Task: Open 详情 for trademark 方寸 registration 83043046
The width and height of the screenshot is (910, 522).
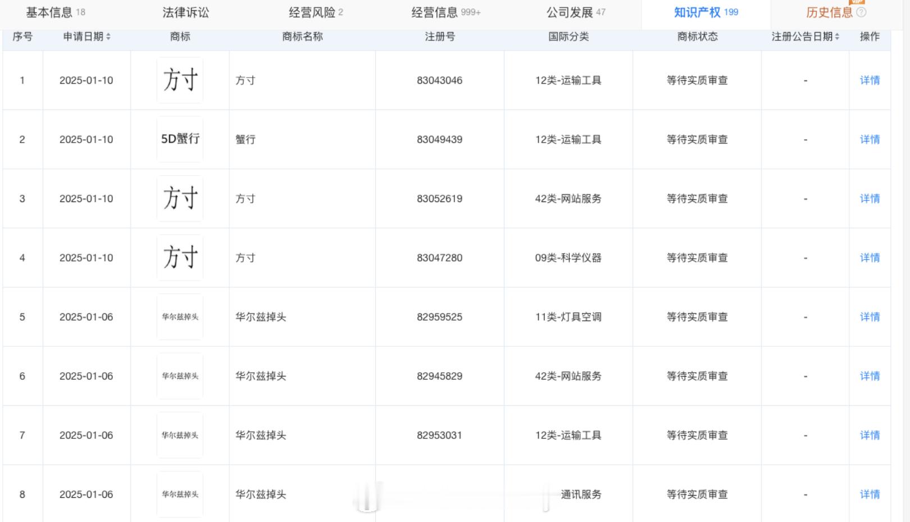Action: [x=871, y=80]
